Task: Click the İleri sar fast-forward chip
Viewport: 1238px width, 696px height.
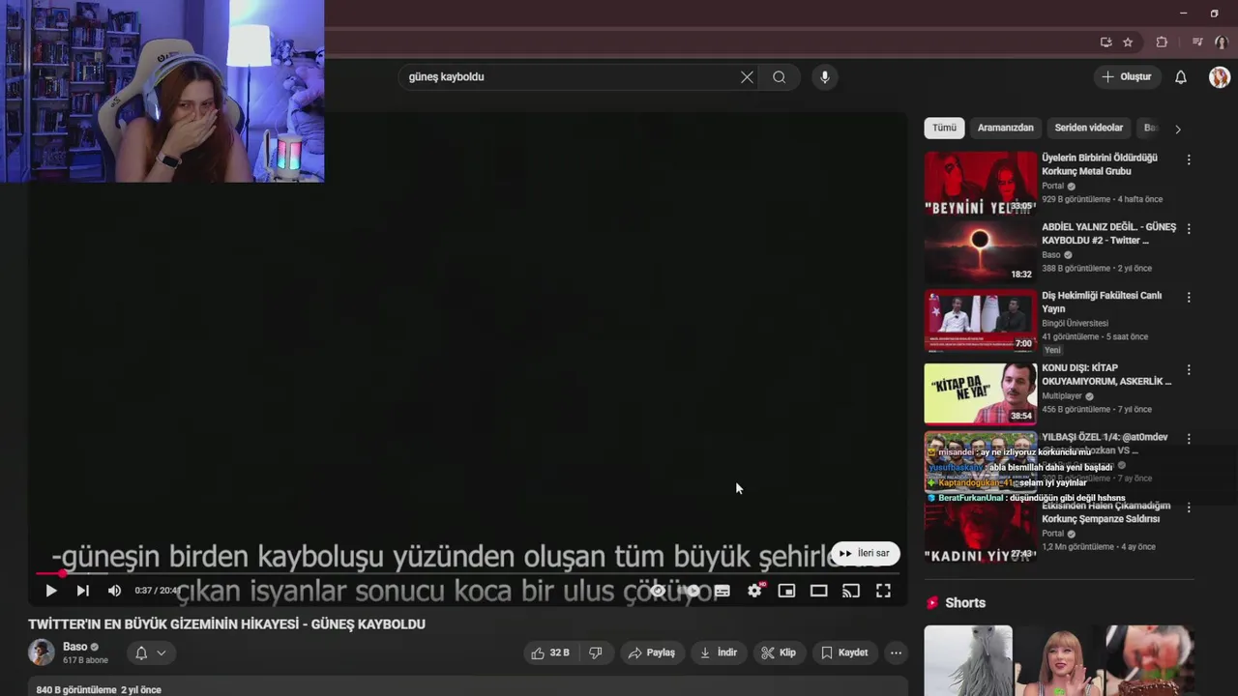Action: 865,554
